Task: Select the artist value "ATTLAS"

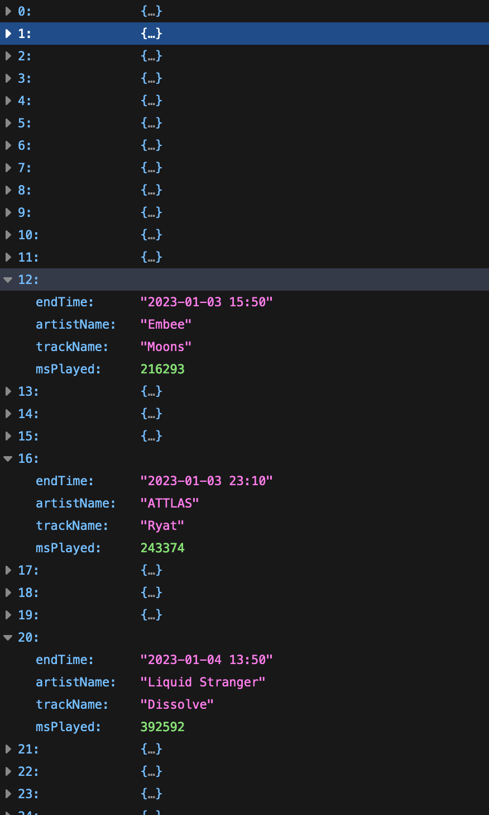Action: [170, 503]
